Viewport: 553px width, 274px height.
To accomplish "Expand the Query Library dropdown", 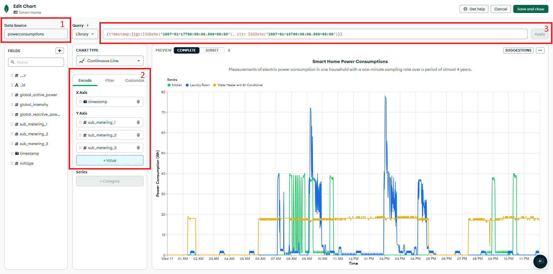I will pyautogui.click(x=85, y=34).
